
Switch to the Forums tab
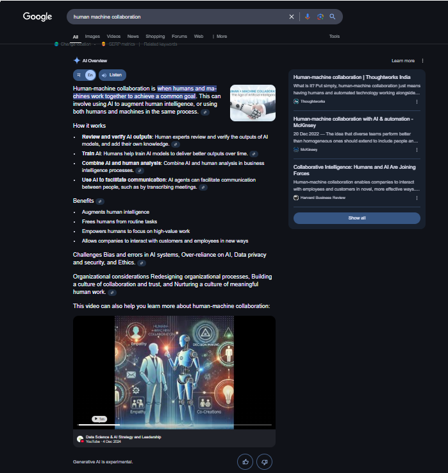coord(179,37)
